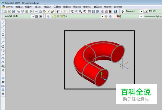Select the Polygon tool
The height and width of the screenshot is (110, 163).
click(x=3, y=34)
